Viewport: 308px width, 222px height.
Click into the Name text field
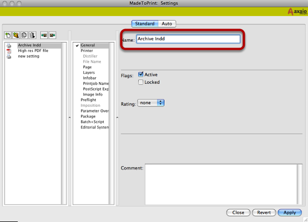188,39
